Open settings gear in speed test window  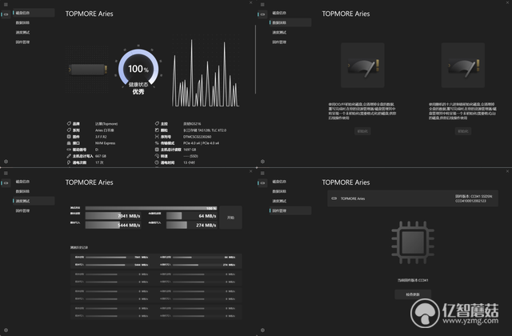[x=6, y=330]
